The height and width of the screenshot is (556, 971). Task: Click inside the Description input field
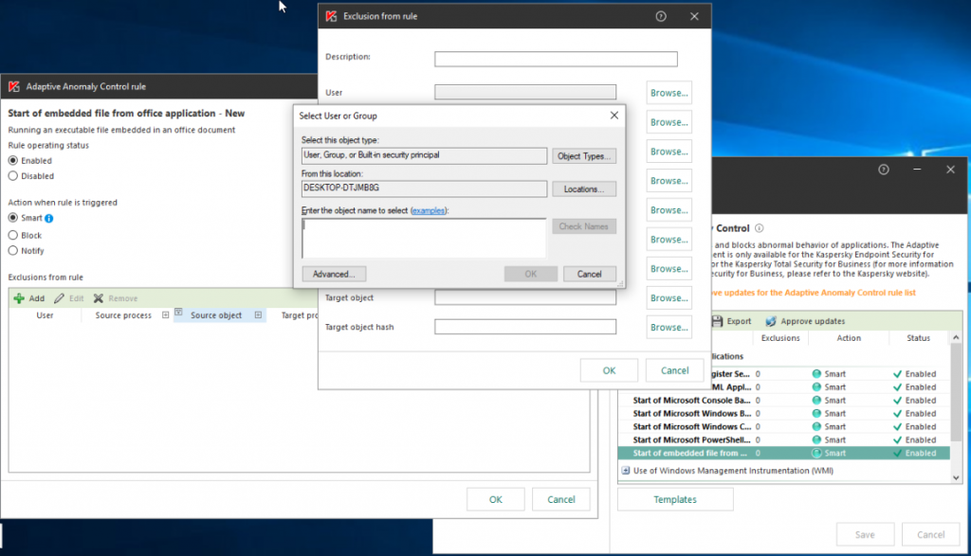coord(555,58)
